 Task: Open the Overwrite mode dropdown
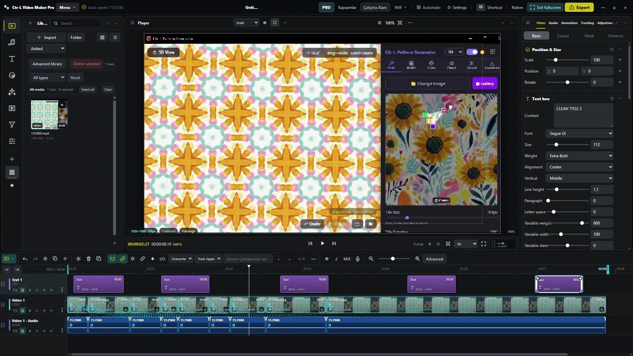click(x=181, y=259)
